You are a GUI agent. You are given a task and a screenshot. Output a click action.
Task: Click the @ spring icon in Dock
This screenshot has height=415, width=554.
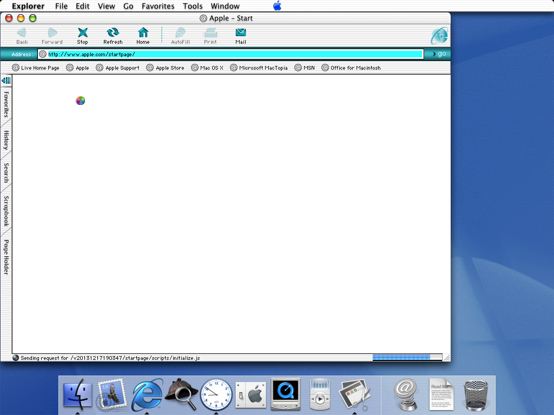coord(406,394)
